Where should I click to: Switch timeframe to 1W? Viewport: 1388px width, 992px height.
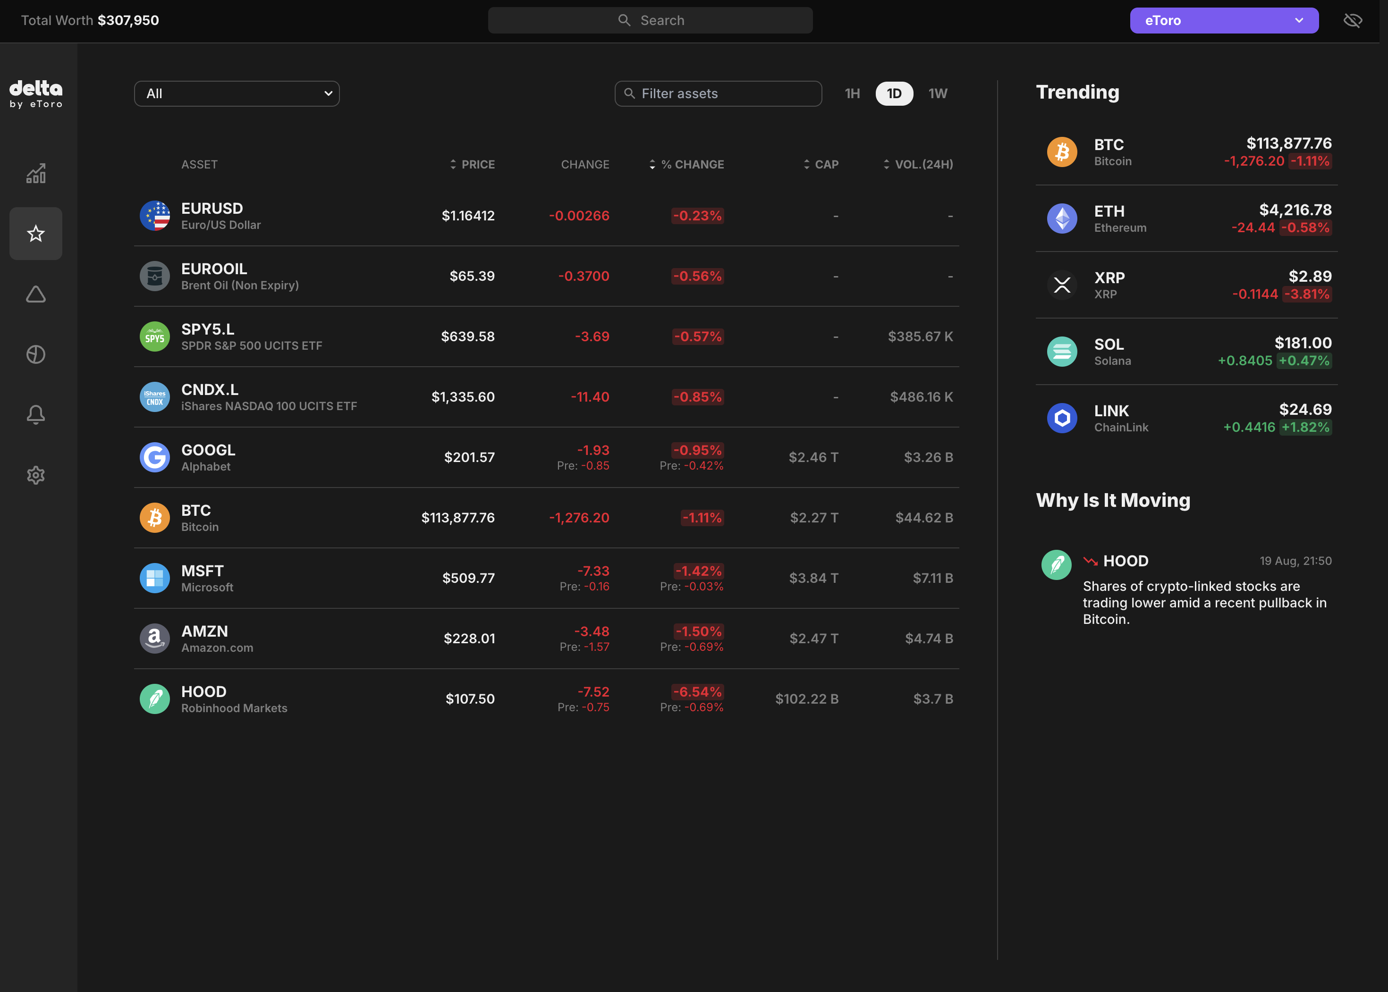938,93
